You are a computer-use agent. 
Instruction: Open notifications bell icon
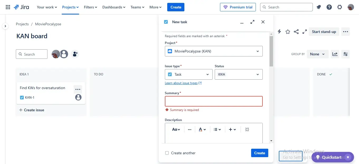319,7
